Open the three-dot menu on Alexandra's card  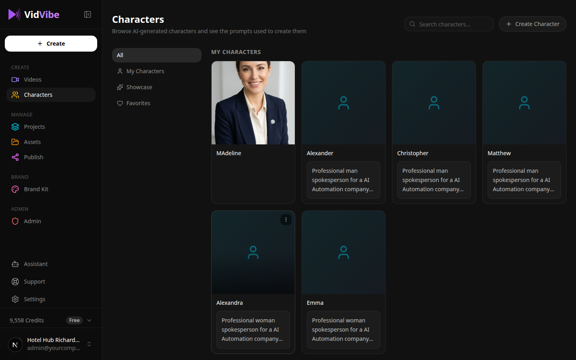point(286,220)
